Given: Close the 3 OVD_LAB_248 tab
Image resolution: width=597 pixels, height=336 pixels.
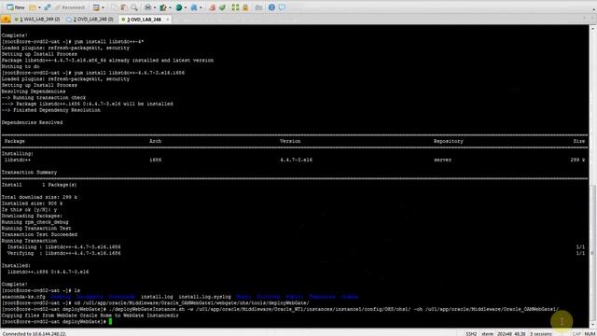Looking at the screenshot, I should (x=168, y=19).
